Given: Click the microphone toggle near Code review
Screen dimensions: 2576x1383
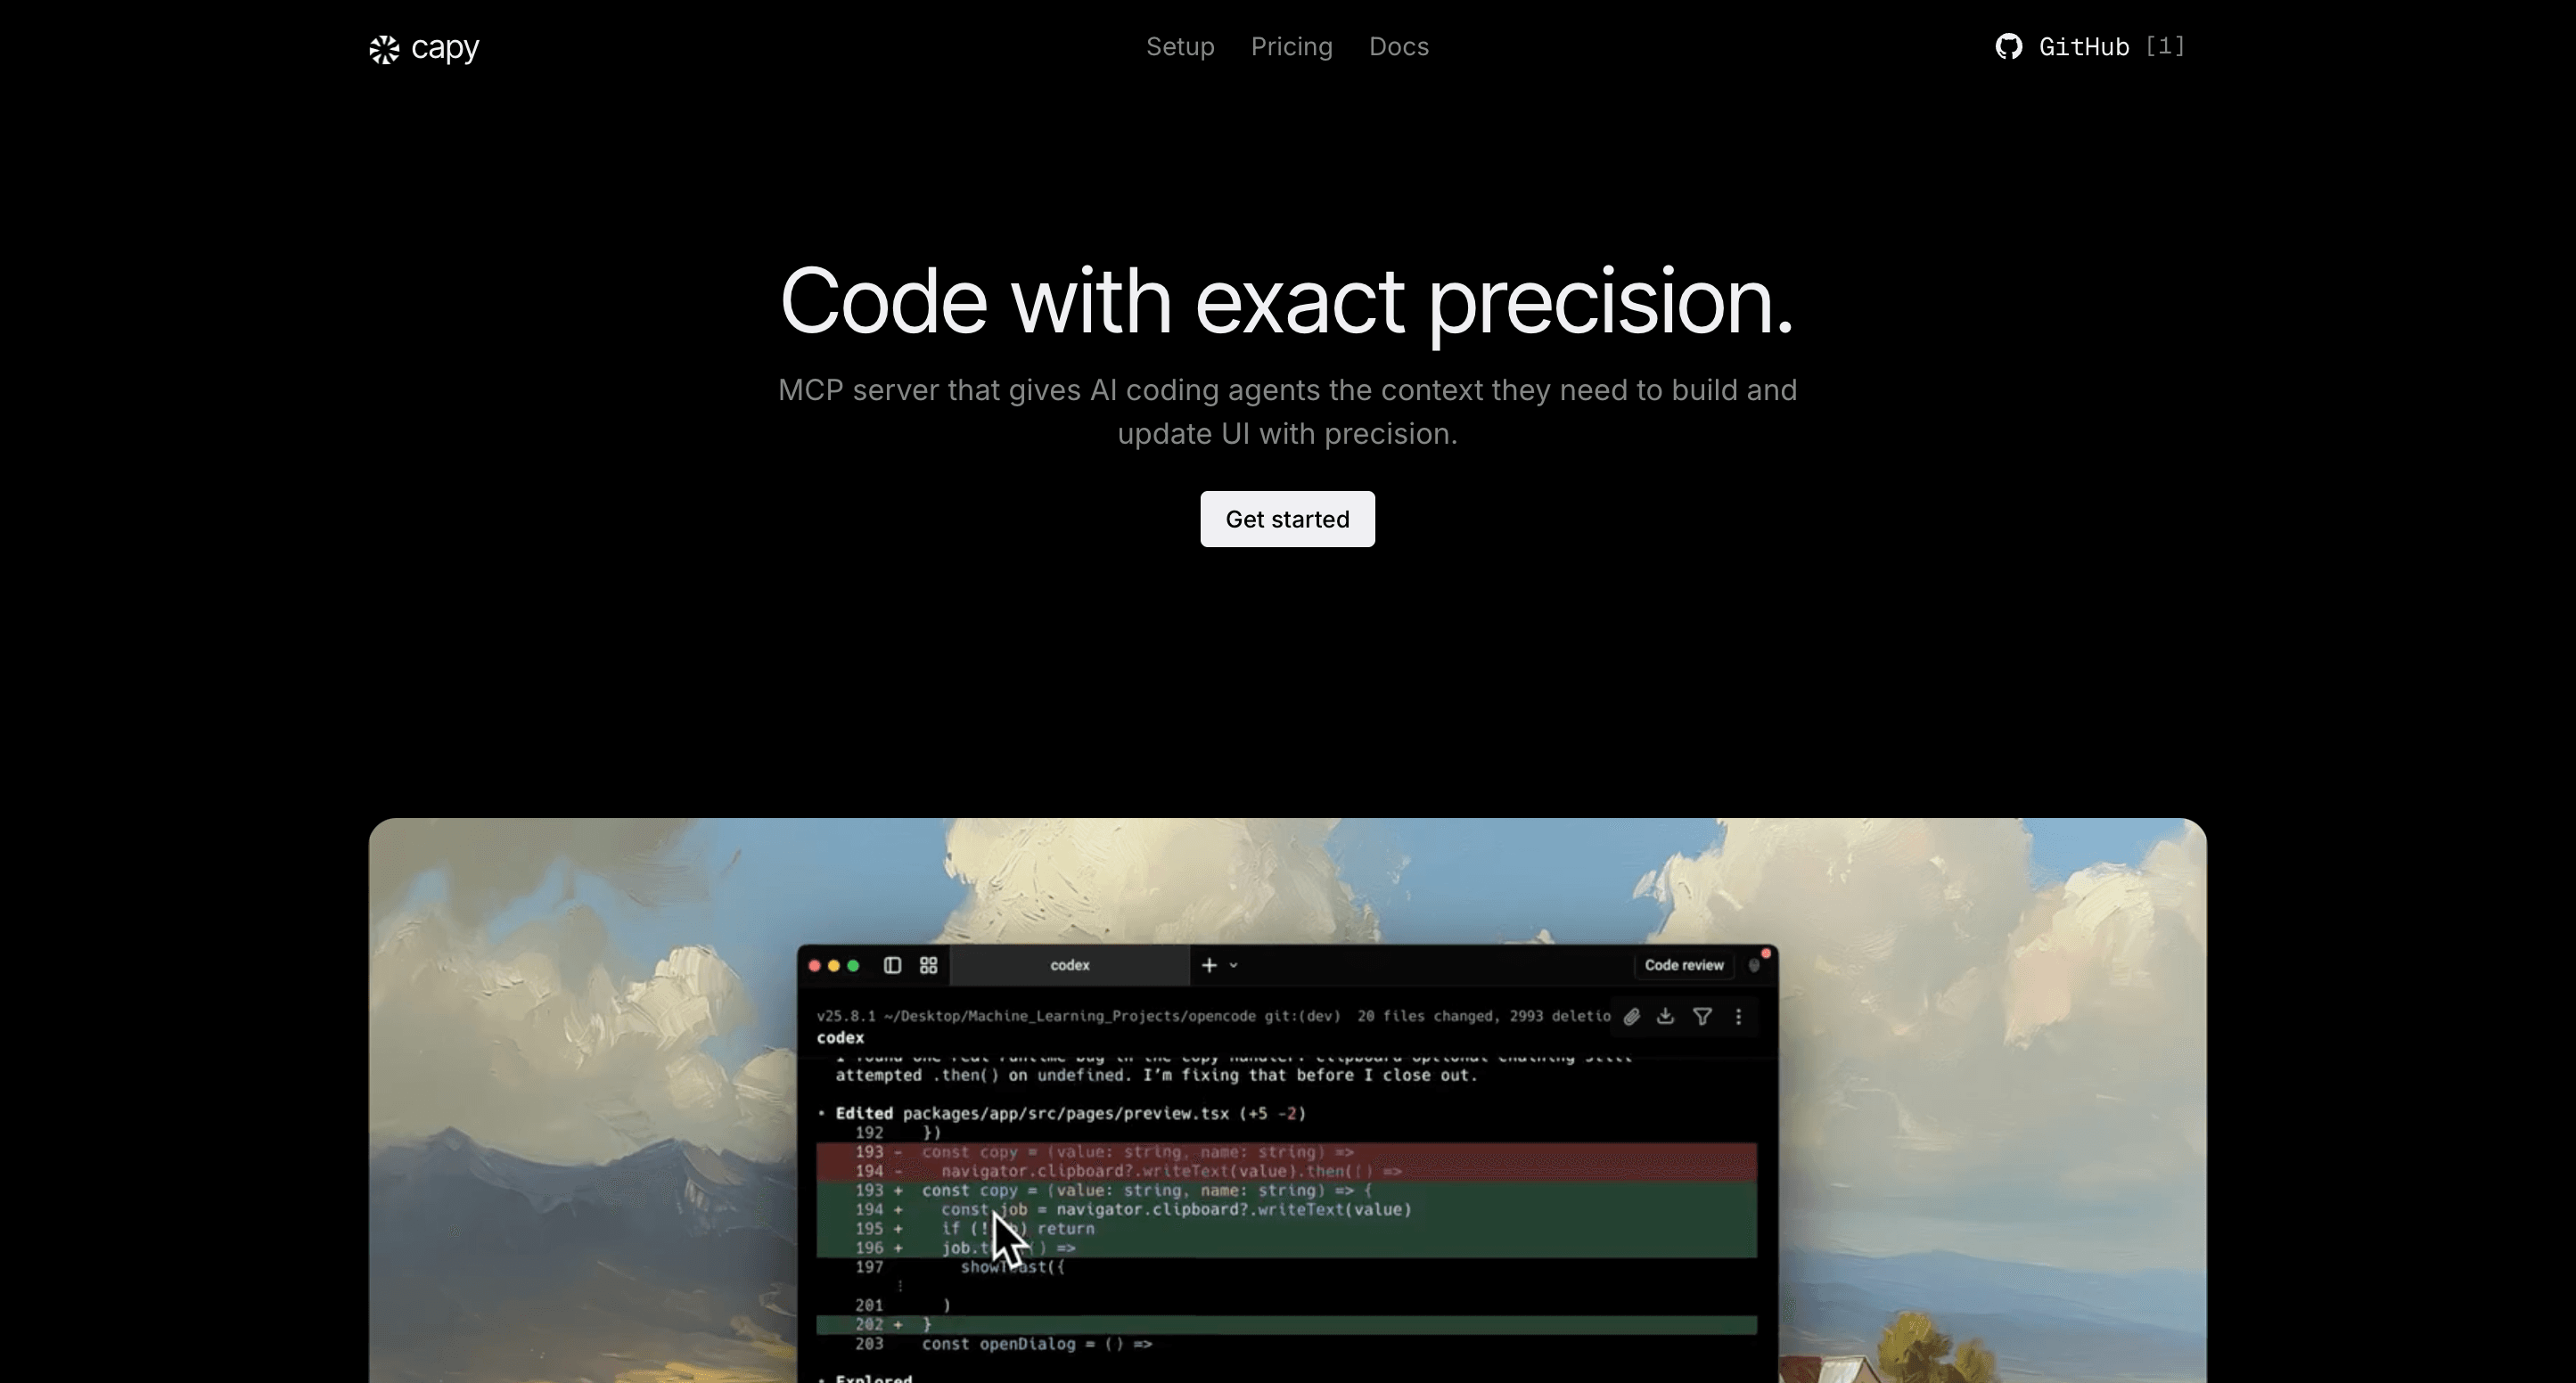Looking at the screenshot, I should [1757, 967].
